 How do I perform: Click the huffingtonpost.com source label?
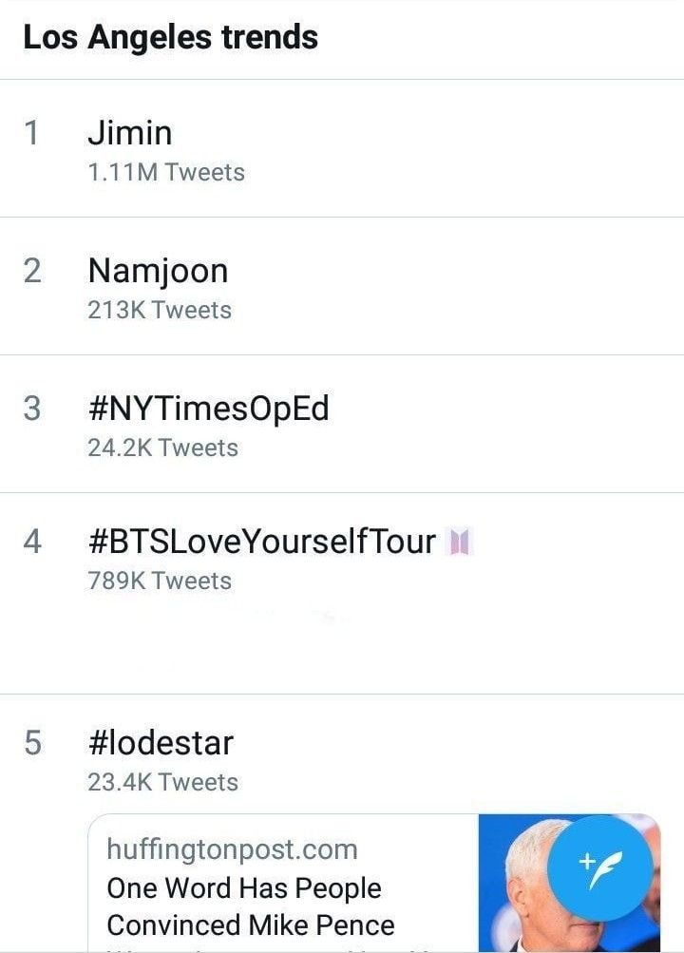(232, 849)
